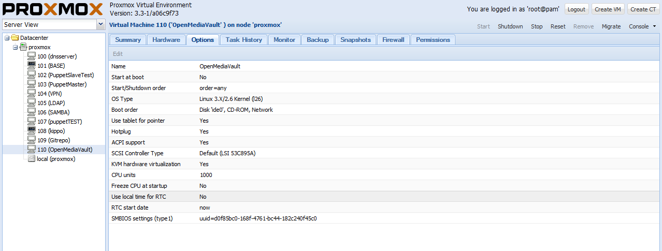This screenshot has width=662, height=251.
Task: Click the Create VM button
Action: pyautogui.click(x=608, y=9)
